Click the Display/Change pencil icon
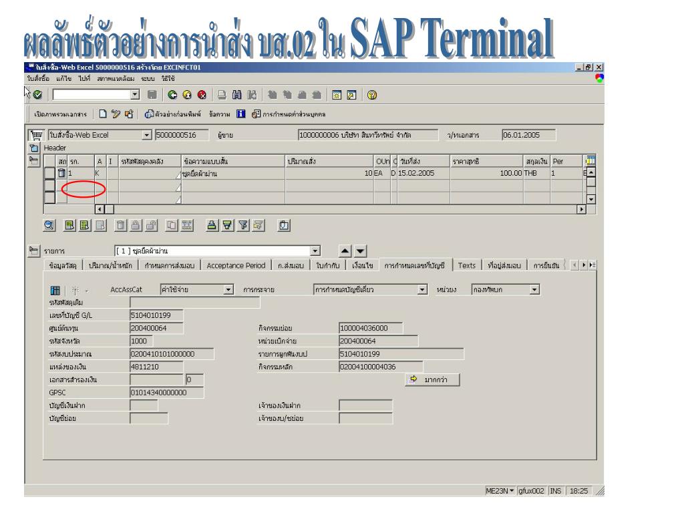The width and height of the screenshot is (684, 513). tap(116, 114)
